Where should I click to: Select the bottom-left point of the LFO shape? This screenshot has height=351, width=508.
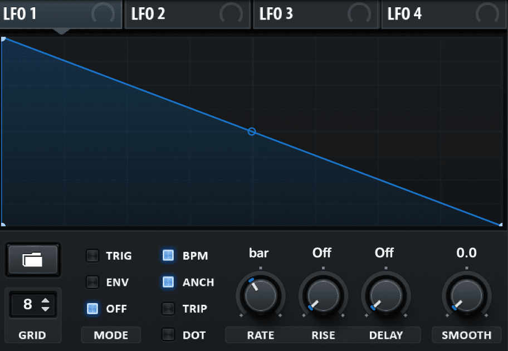click(3, 225)
